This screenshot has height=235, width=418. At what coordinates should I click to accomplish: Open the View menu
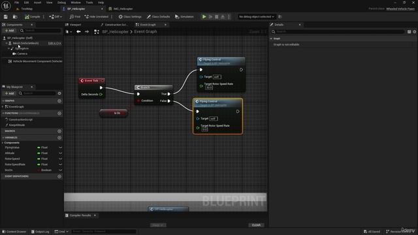pyautogui.click(x=50, y=3)
